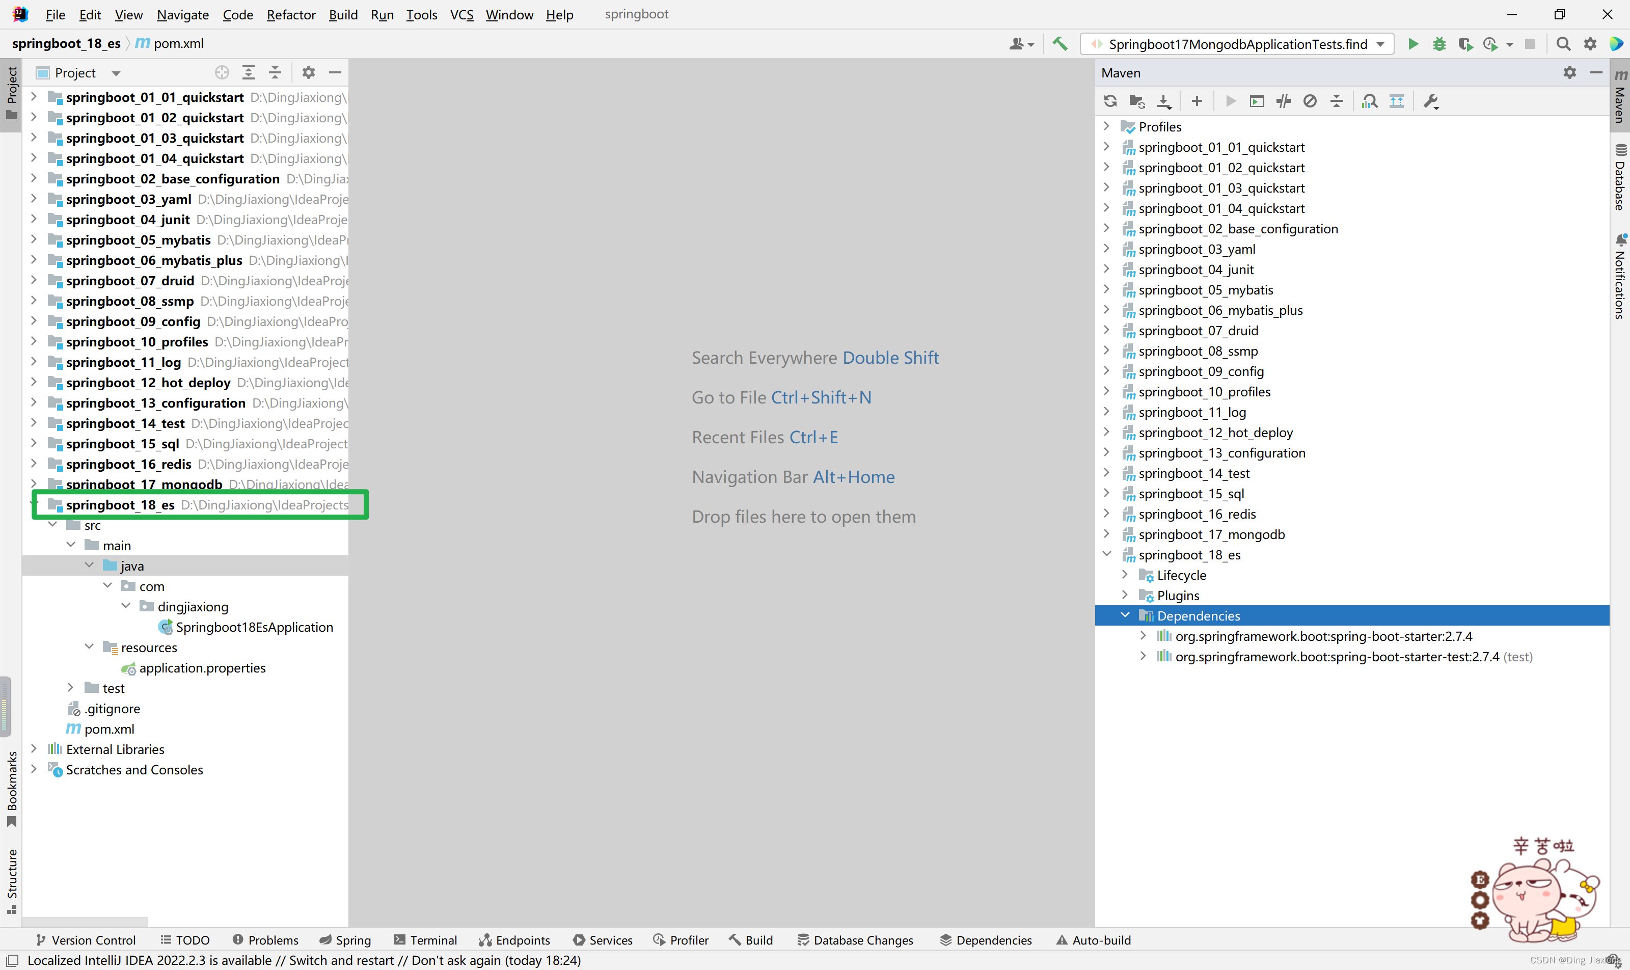Open Bookmarks sidebar tab on left

pos(12,789)
